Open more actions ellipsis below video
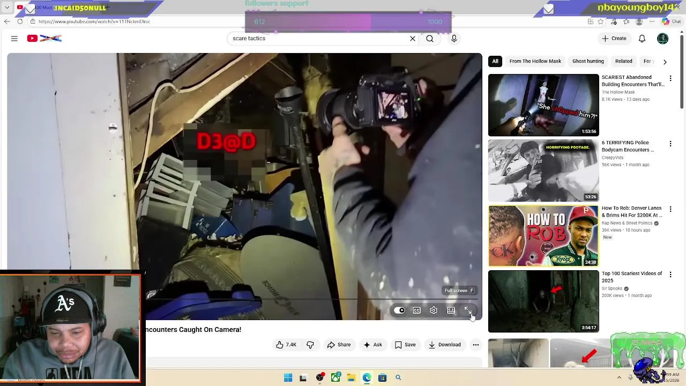Image resolution: width=686 pixels, height=386 pixels. pos(476,345)
